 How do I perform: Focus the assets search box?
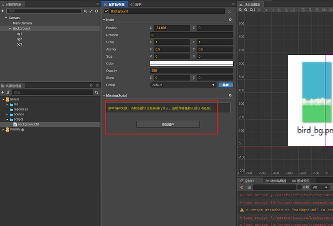(52, 92)
